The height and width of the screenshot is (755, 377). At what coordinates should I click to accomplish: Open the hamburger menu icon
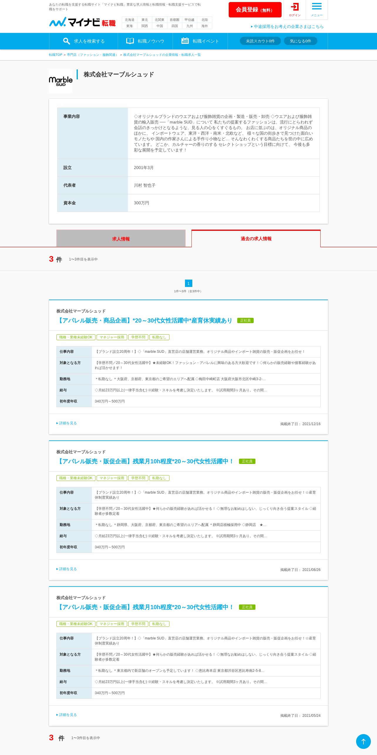(x=317, y=6)
